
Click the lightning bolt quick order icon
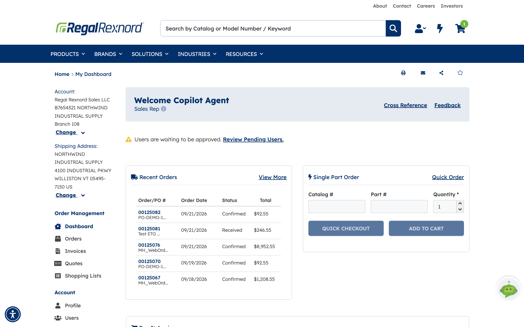[440, 28]
